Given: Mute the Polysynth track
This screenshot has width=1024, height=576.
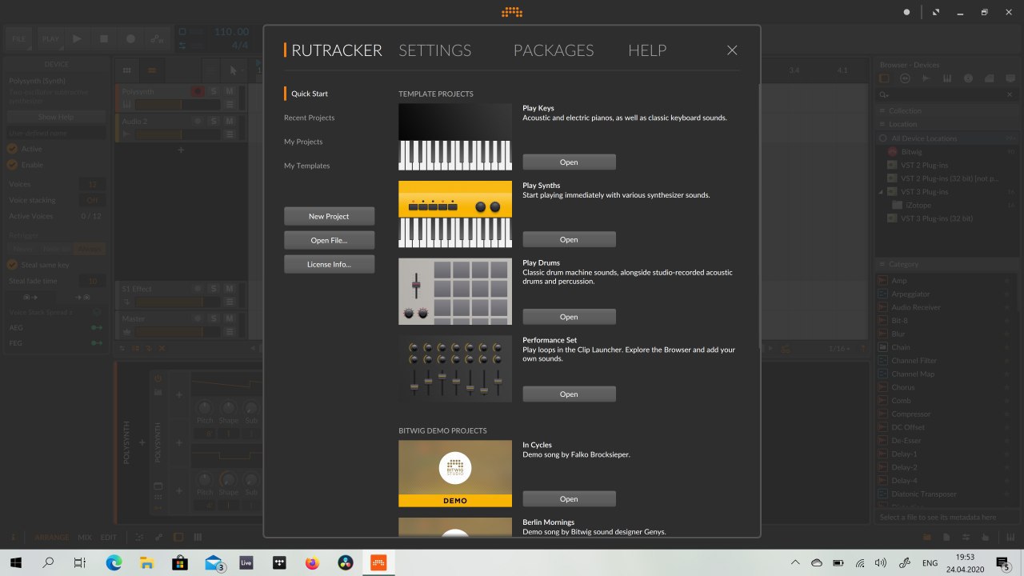Looking at the screenshot, I should click(229, 92).
